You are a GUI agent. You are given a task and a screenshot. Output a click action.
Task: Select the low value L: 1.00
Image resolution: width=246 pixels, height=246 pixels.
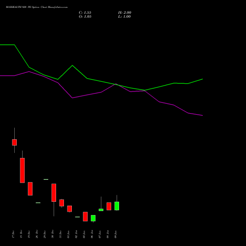pos(124,17)
